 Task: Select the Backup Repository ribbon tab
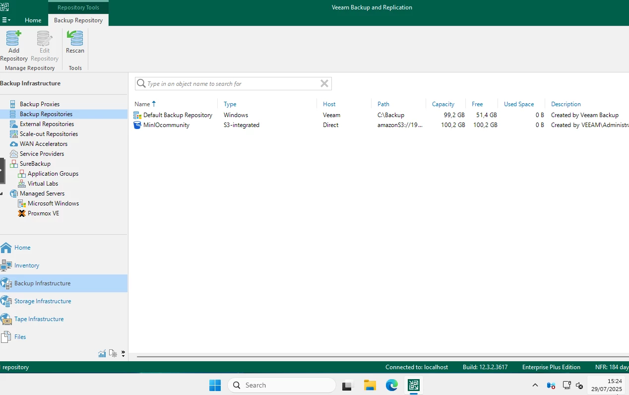coord(78,20)
